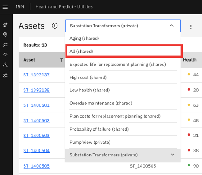Open the hamburger navigation menu
This screenshot has height=175, width=202.
(5, 7)
